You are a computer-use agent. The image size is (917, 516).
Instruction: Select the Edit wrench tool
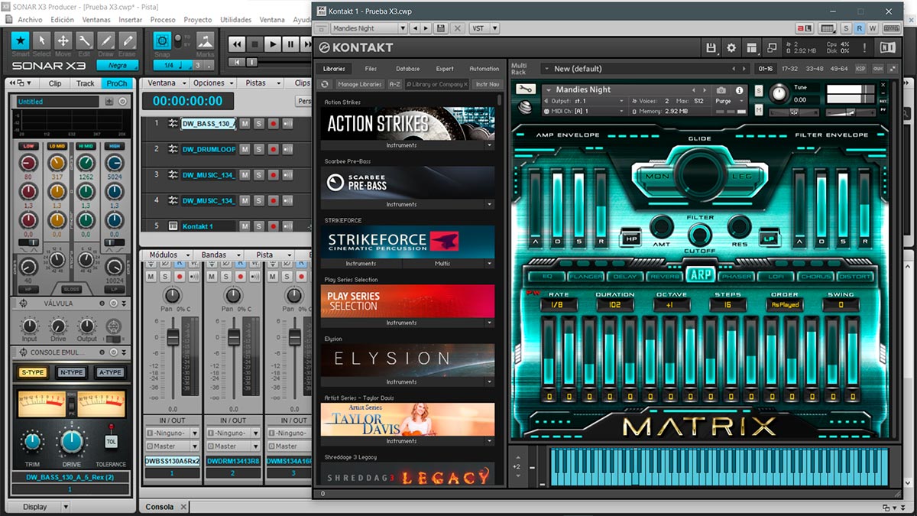click(85, 41)
